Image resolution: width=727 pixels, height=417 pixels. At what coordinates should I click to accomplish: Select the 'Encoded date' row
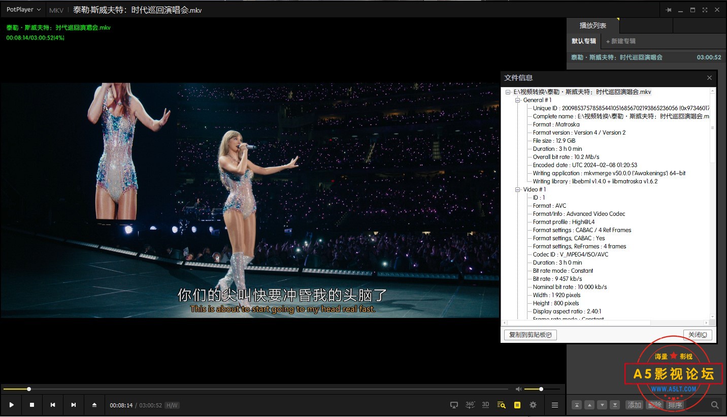[x=585, y=165]
